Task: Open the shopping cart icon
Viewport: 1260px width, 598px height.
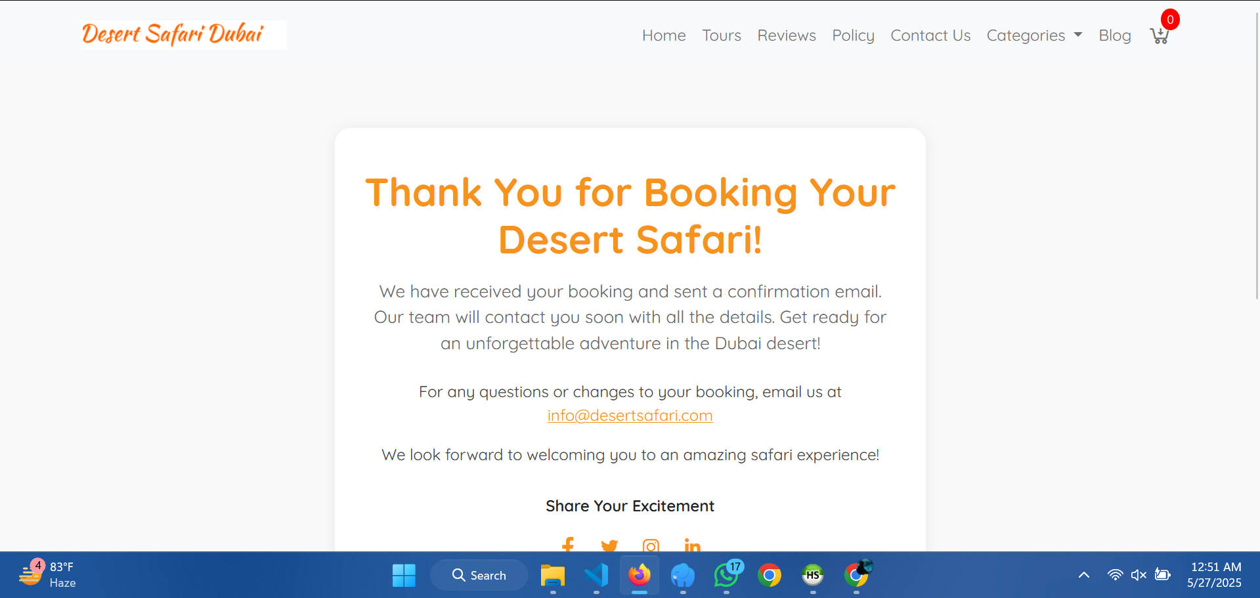Action: pyautogui.click(x=1160, y=35)
